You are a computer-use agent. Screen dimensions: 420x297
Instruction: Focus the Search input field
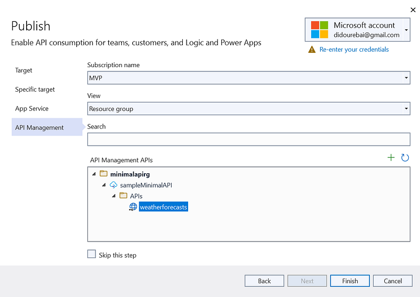click(x=248, y=139)
